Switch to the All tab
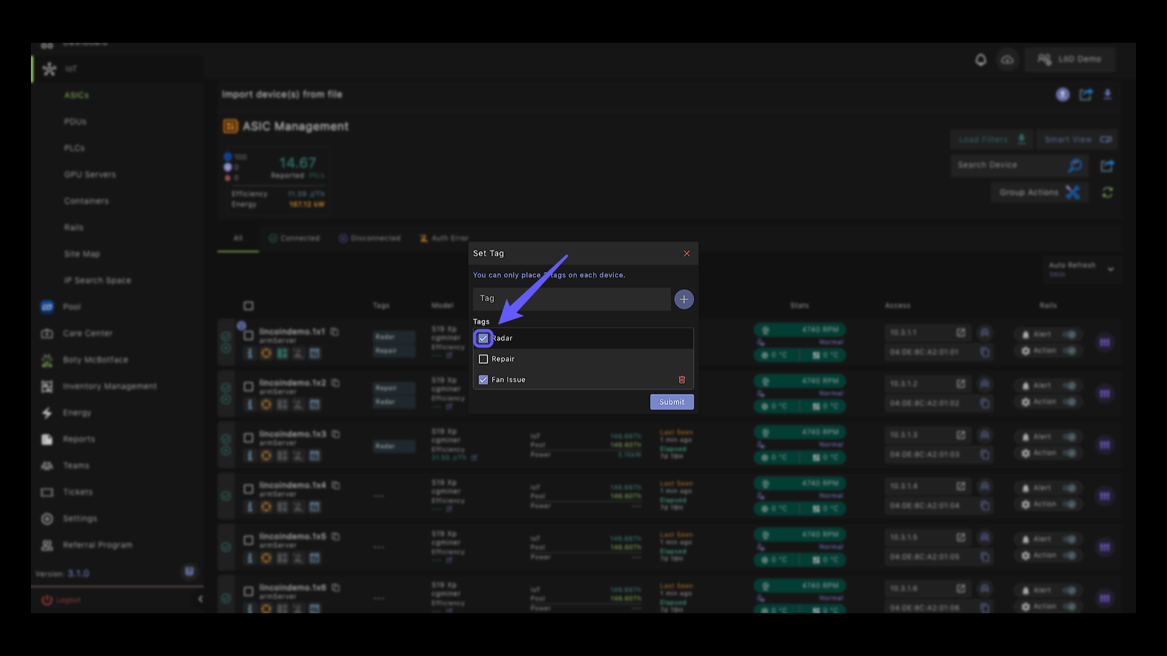 click(x=238, y=239)
